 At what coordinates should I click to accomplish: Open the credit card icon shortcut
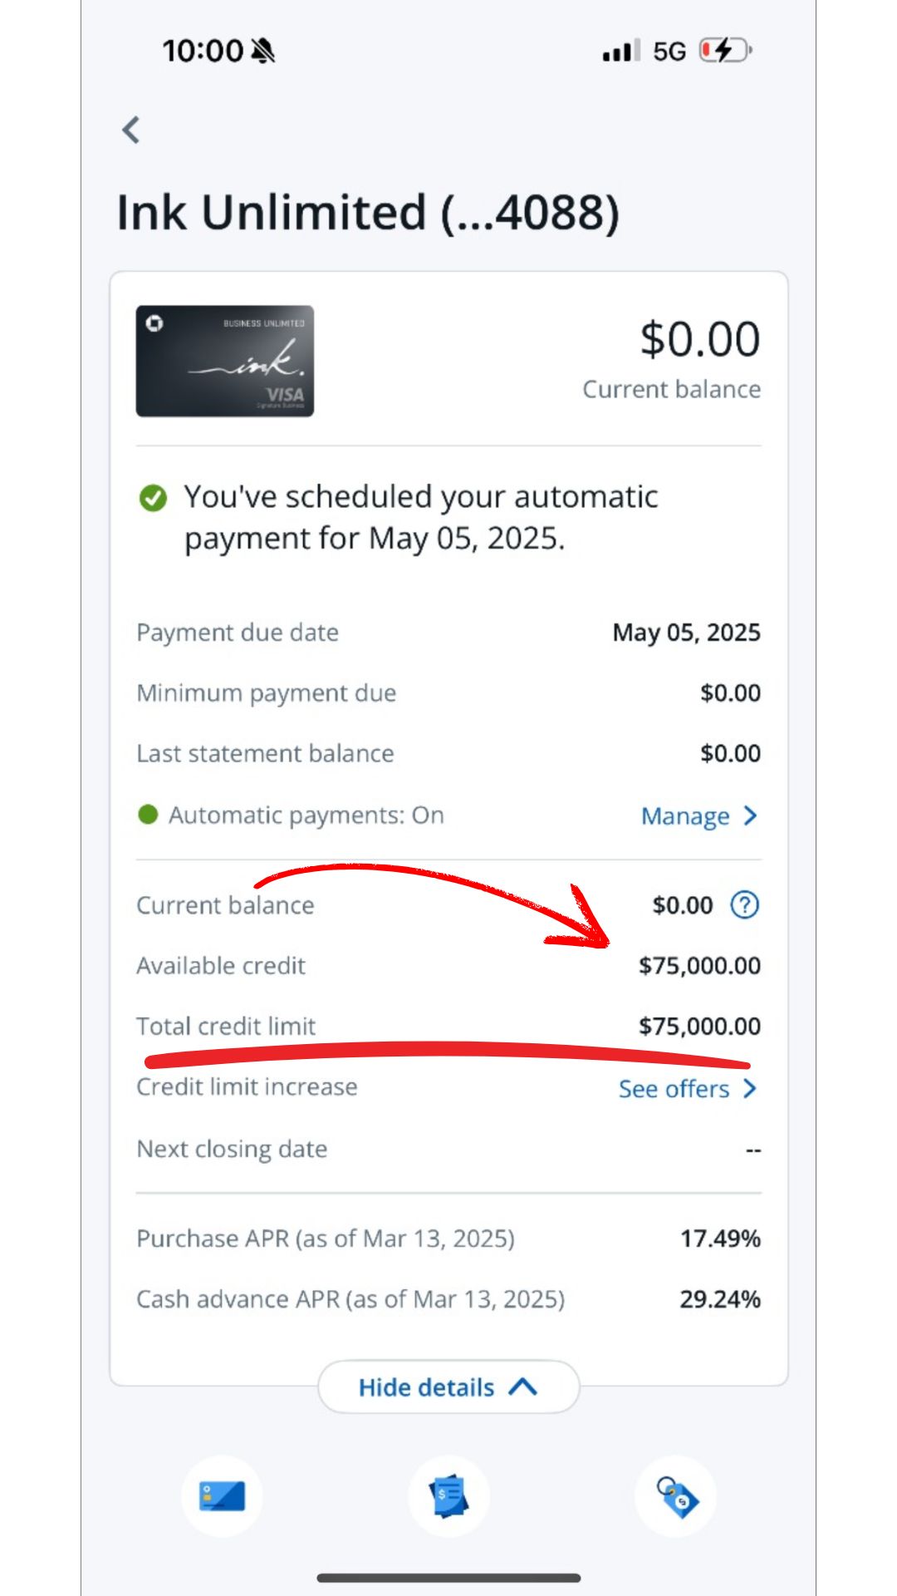pos(222,1496)
